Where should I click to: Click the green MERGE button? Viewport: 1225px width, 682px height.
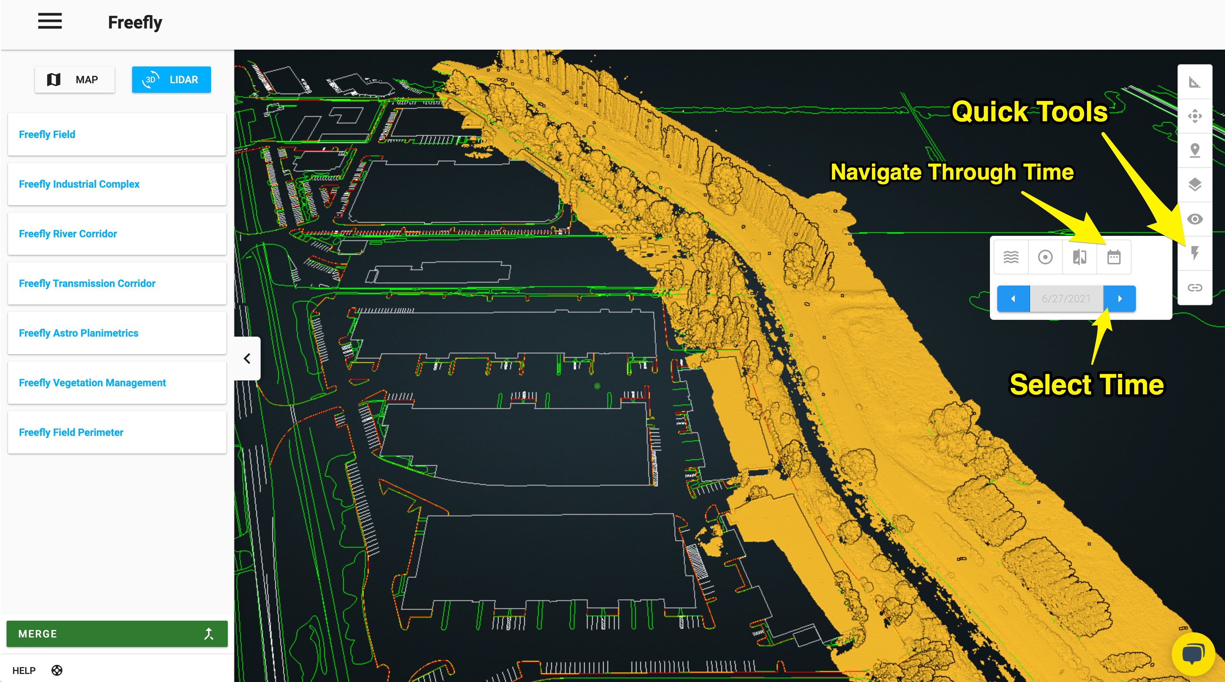117,633
